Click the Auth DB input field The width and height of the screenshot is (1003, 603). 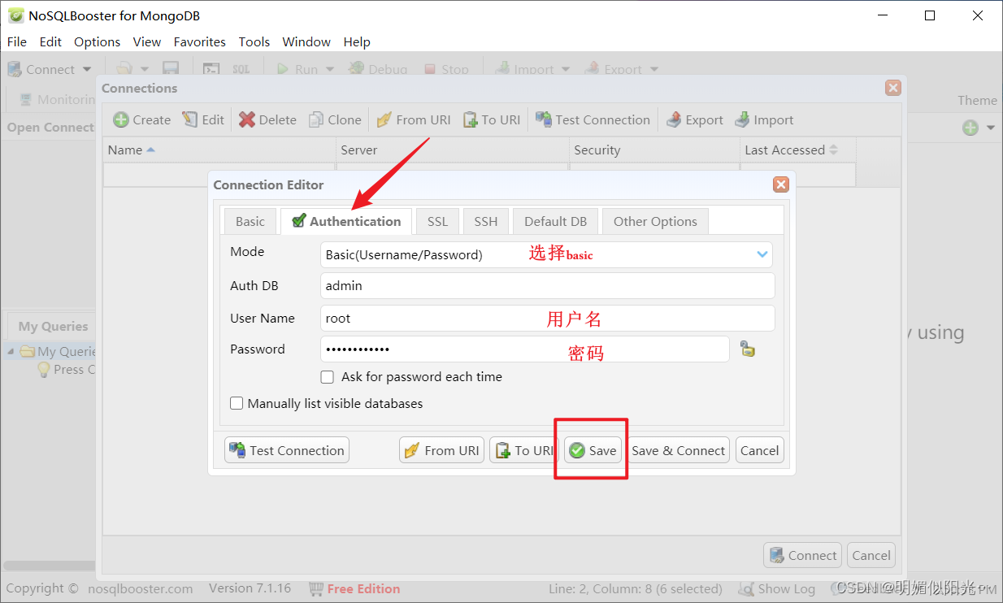coord(547,286)
